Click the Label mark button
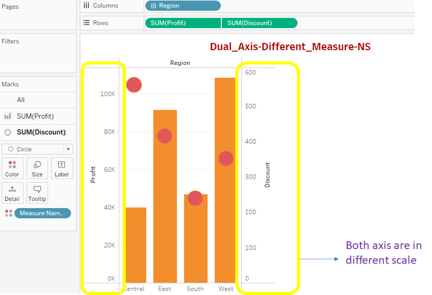This screenshot has height=295, width=432. (62, 168)
